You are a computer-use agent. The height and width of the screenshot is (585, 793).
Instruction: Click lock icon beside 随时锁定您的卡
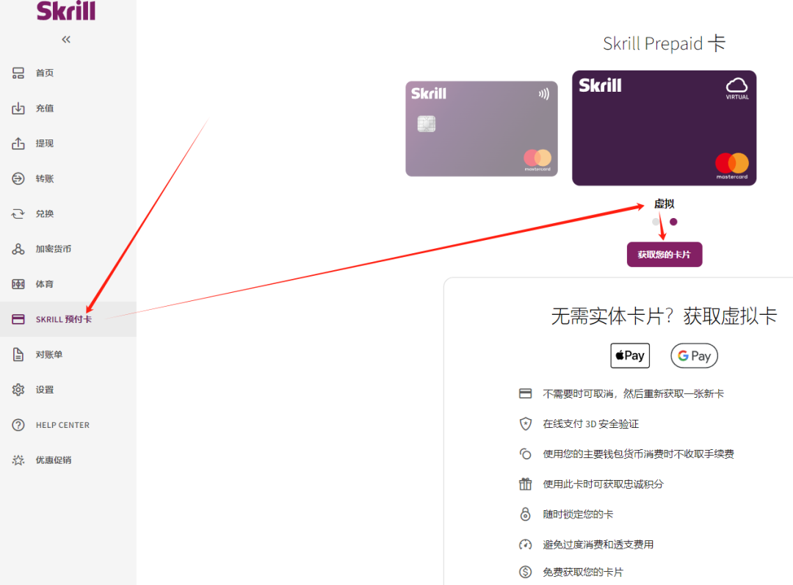coord(526,515)
